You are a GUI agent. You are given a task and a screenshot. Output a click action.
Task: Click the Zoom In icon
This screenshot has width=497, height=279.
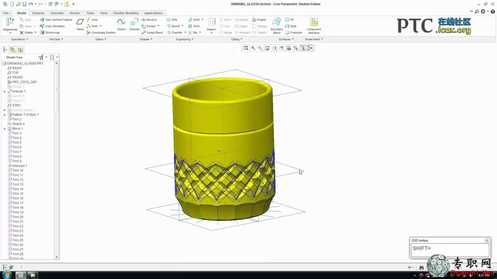(253, 48)
